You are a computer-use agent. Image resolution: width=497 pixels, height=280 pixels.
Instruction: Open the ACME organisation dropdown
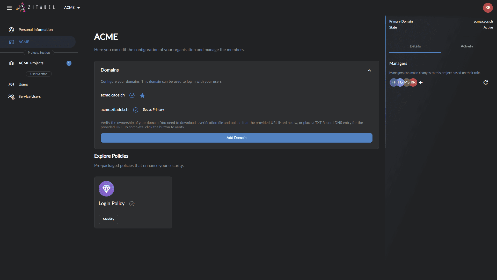[x=72, y=8]
